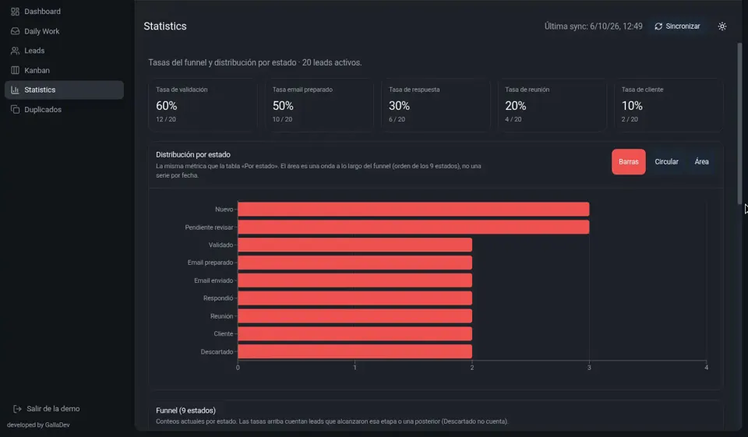The image size is (748, 437).
Task: Click the 50% email preparado value
Action: [283, 105]
